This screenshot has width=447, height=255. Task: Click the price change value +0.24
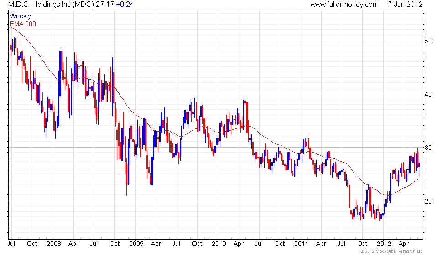[x=125, y=5]
